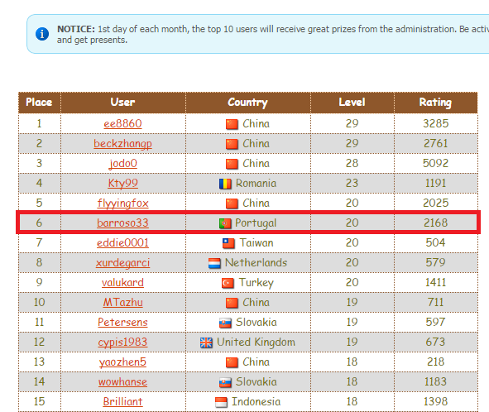Click the rating value 1191

pos(436,184)
